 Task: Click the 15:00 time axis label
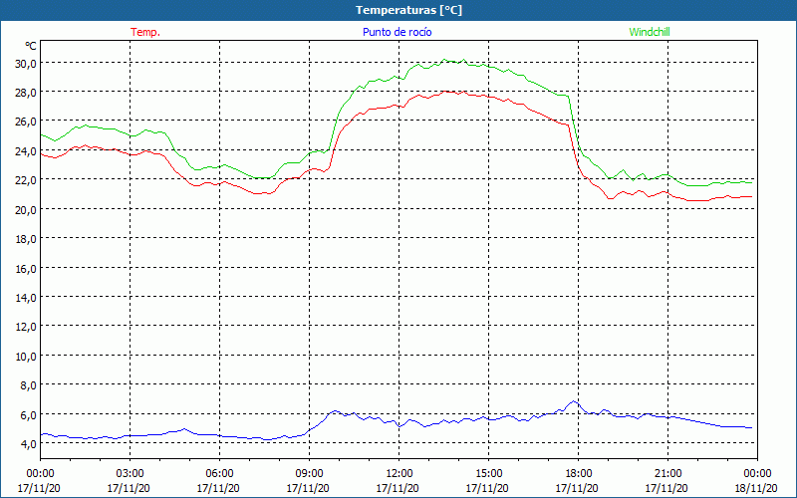[x=488, y=474]
